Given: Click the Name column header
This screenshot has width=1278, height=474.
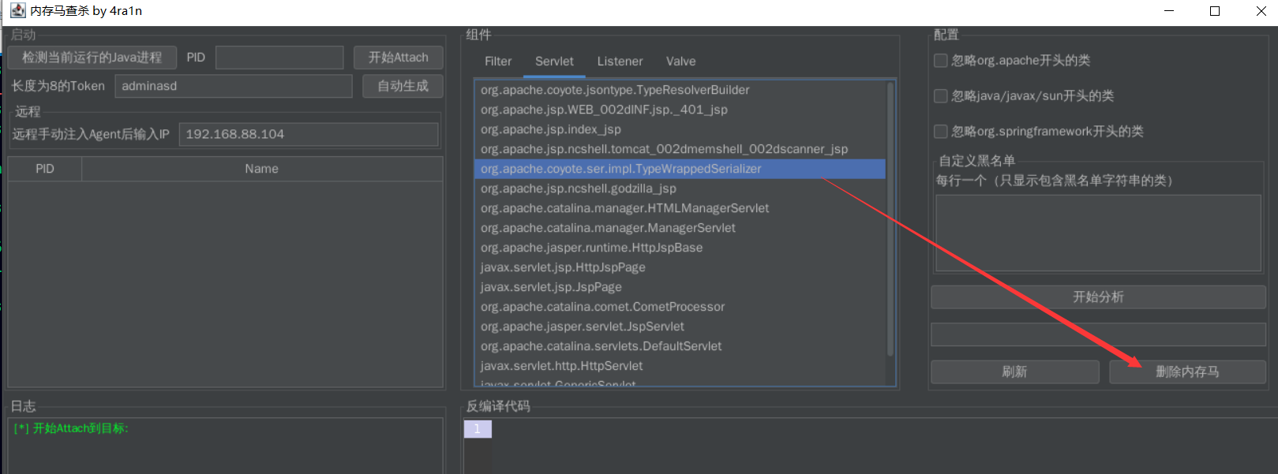Looking at the screenshot, I should pyautogui.click(x=261, y=169).
